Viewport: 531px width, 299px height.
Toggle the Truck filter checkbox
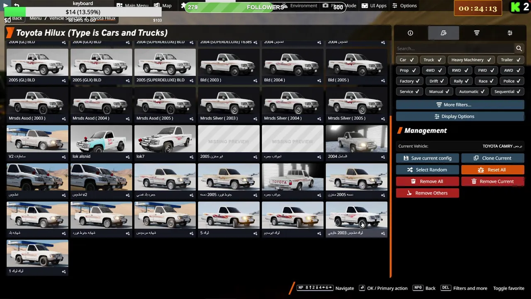[x=433, y=60]
